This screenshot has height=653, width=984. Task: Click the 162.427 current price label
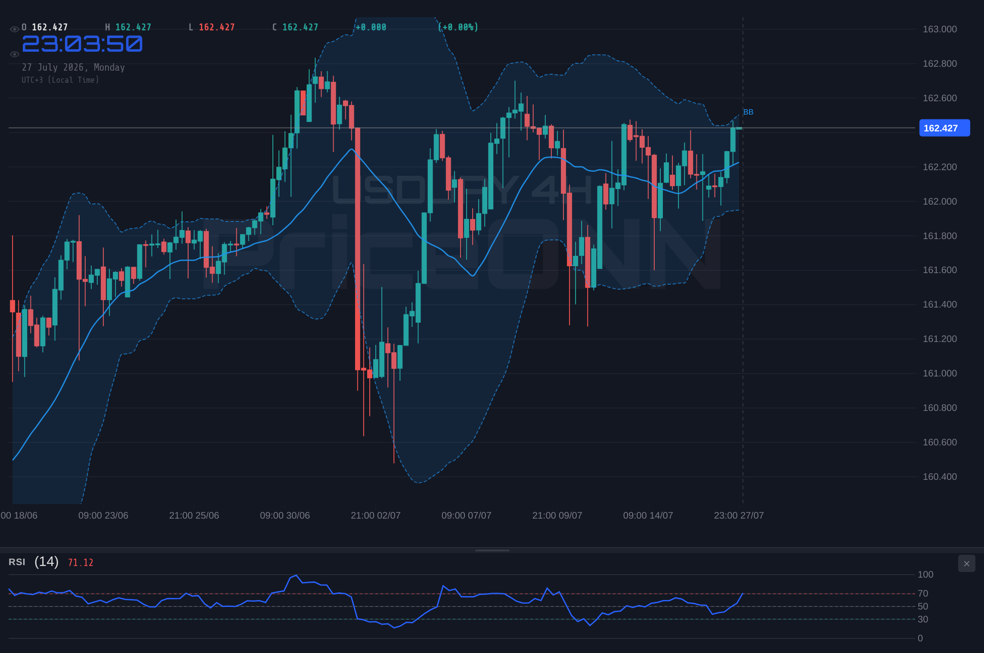[944, 128]
